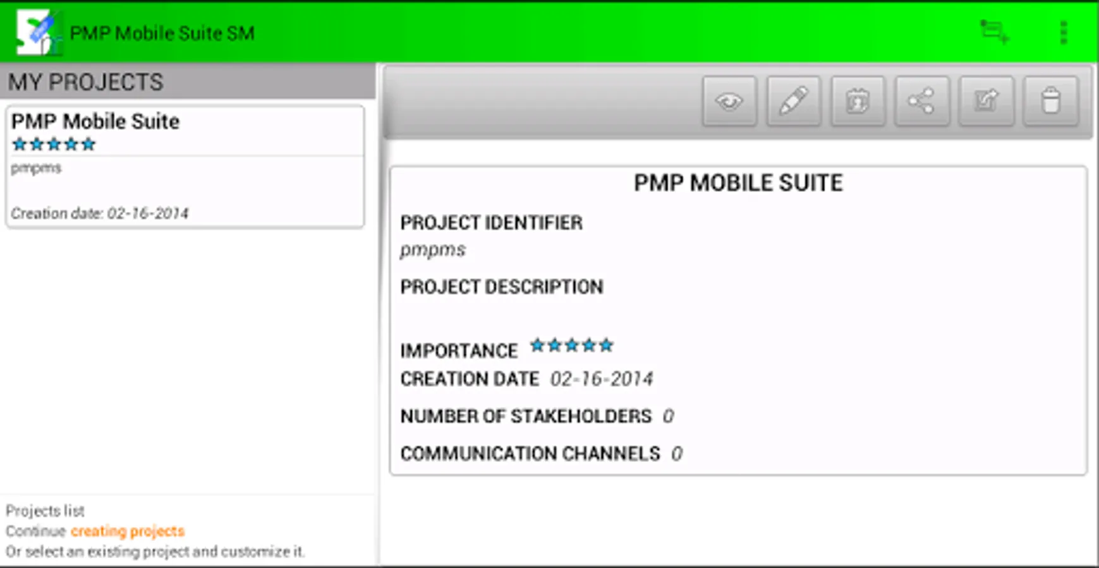Click the 'NUMBER OF STAKEHOLDERS' label

(526, 416)
